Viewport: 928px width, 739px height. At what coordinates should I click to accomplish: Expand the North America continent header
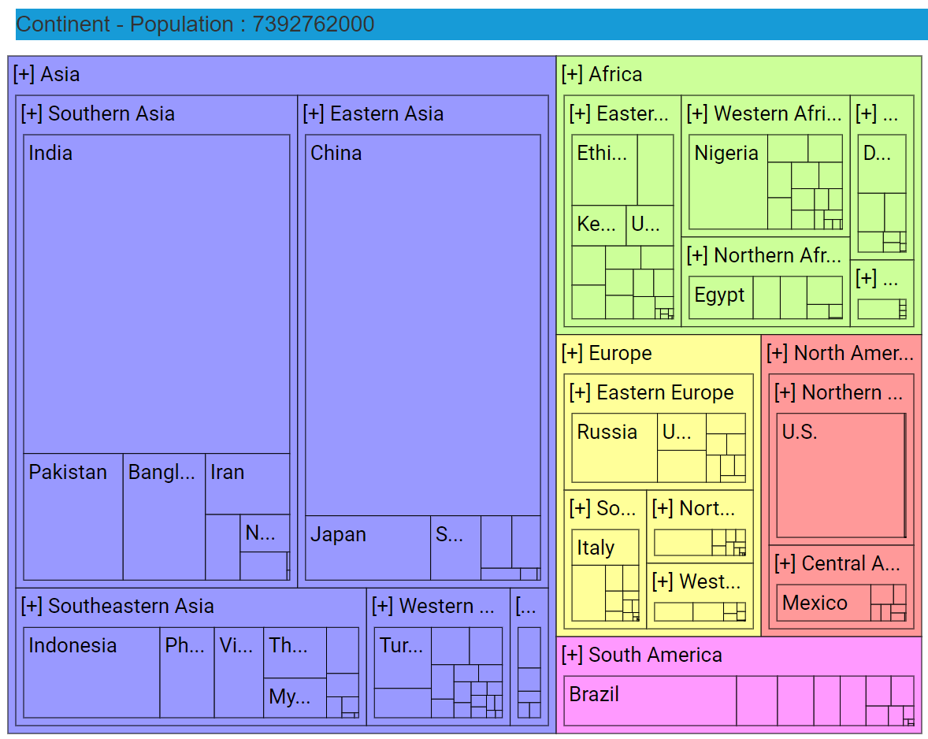(x=840, y=353)
